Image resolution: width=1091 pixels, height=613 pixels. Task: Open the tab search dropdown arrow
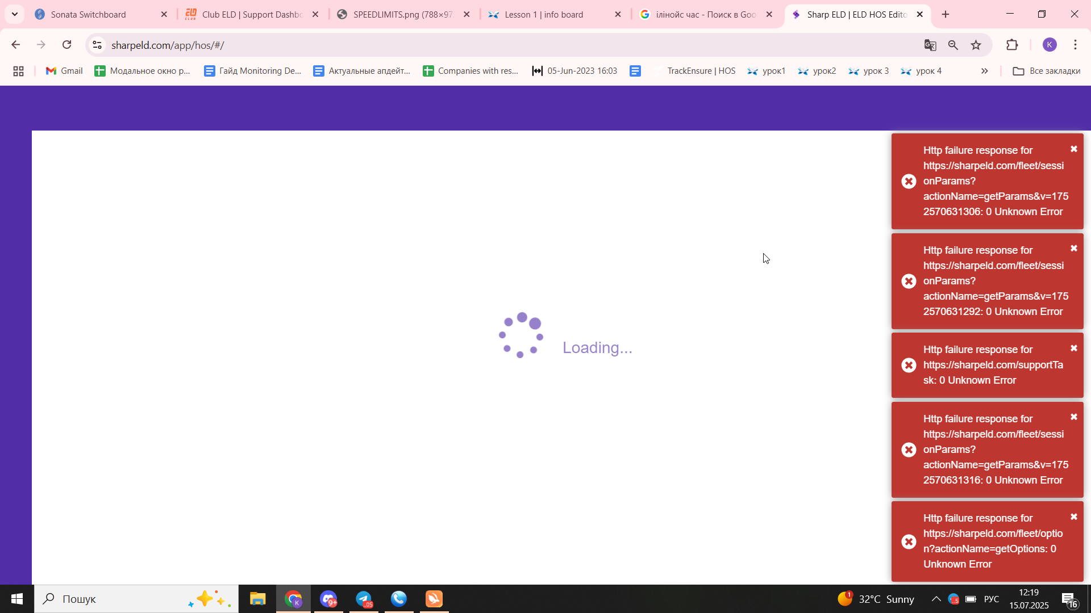(x=15, y=14)
